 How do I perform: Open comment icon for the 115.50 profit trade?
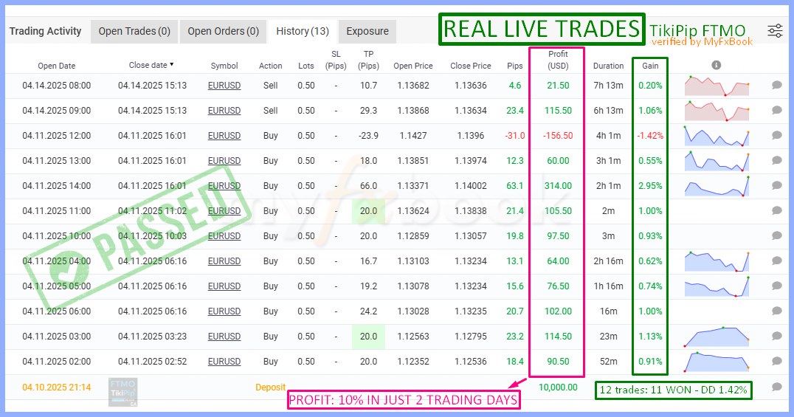point(777,111)
